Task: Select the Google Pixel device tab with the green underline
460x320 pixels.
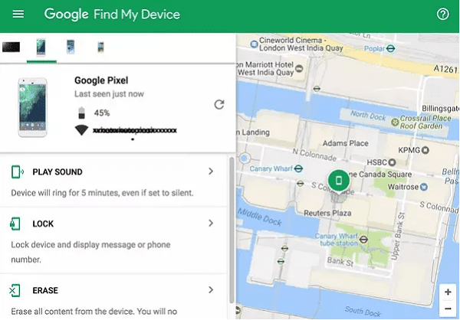Action: pyautogui.click(x=41, y=47)
